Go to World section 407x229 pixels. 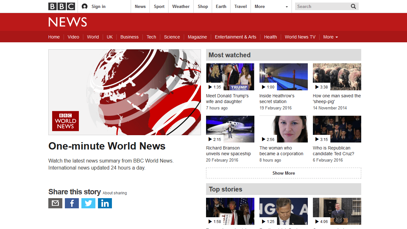click(x=93, y=37)
